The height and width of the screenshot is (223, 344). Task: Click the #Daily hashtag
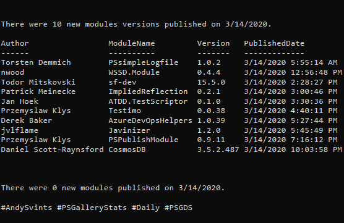point(145,208)
